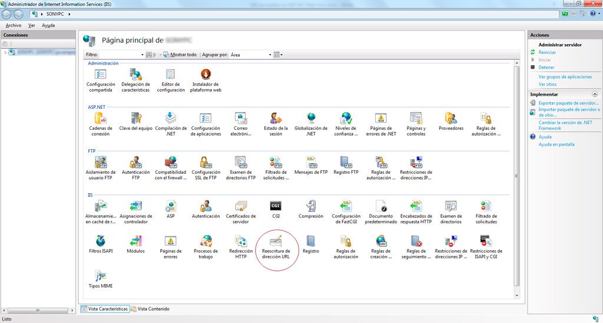The width and height of the screenshot is (603, 323).
Task: Open the Instalador de plataforma web icon
Action: point(206,75)
